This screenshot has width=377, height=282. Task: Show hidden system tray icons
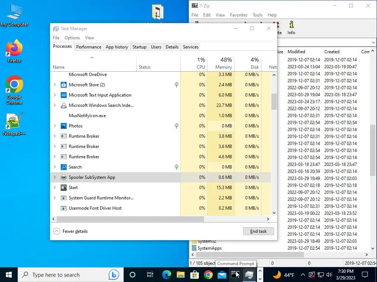(303, 275)
